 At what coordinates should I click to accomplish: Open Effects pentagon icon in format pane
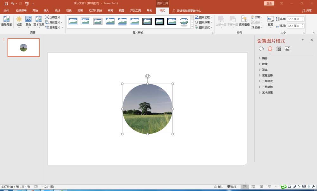270,49
